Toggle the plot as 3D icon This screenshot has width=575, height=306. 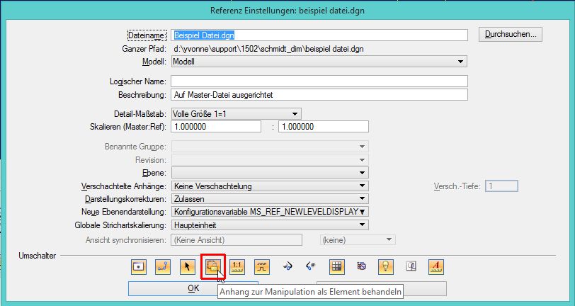tap(411, 266)
